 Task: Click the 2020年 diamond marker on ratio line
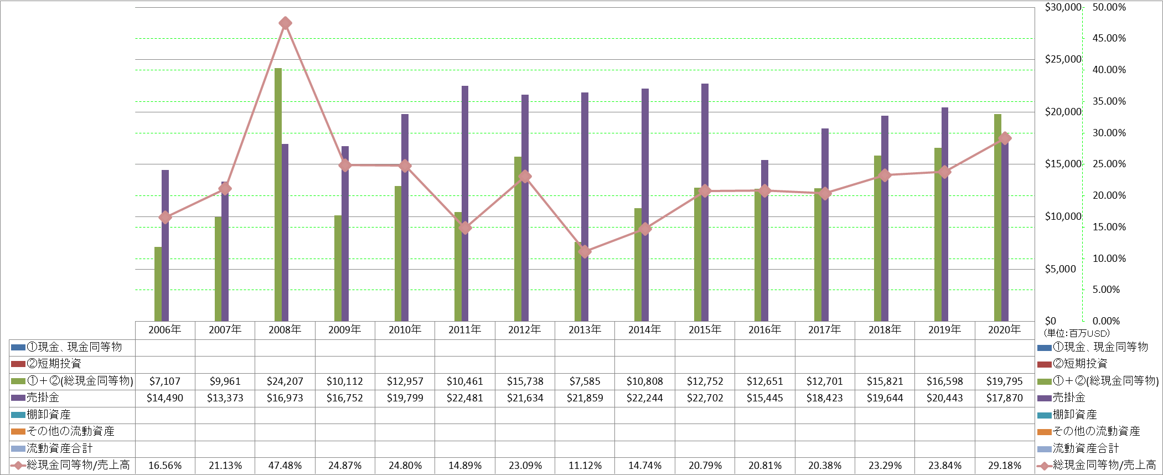click(x=1005, y=138)
